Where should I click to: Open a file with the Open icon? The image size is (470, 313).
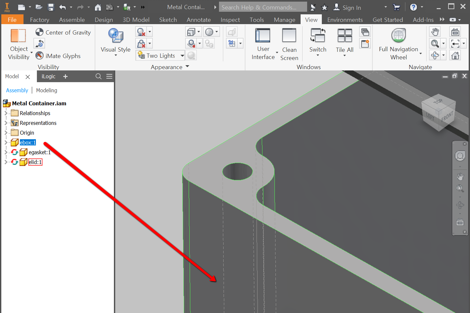(39, 7)
